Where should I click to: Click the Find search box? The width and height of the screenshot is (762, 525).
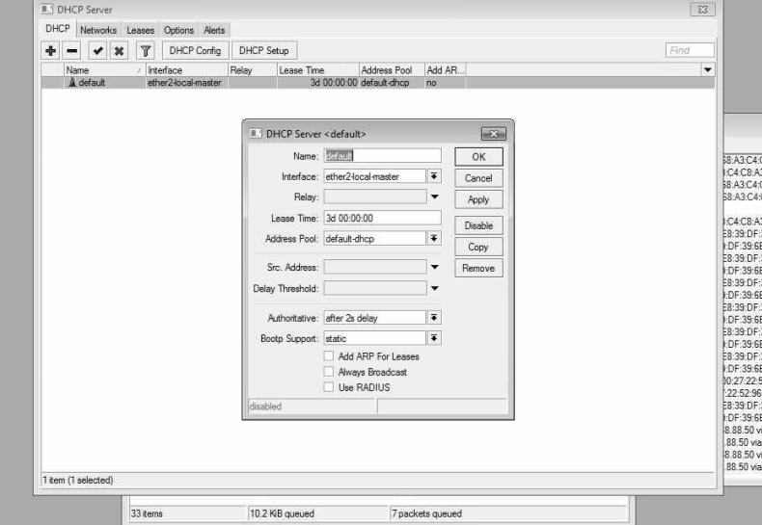click(x=690, y=50)
